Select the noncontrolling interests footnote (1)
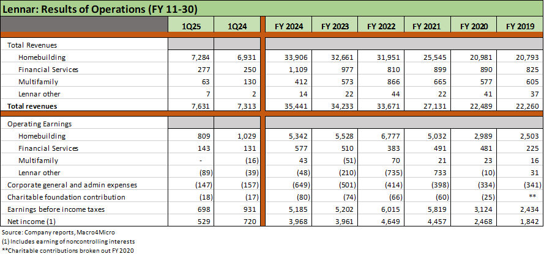Viewport: 544px width, 257px height. click(x=69, y=242)
